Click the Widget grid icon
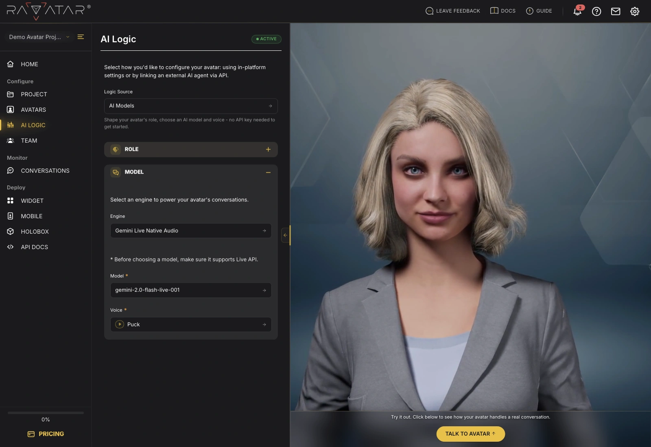This screenshot has width=651, height=447. coord(11,201)
